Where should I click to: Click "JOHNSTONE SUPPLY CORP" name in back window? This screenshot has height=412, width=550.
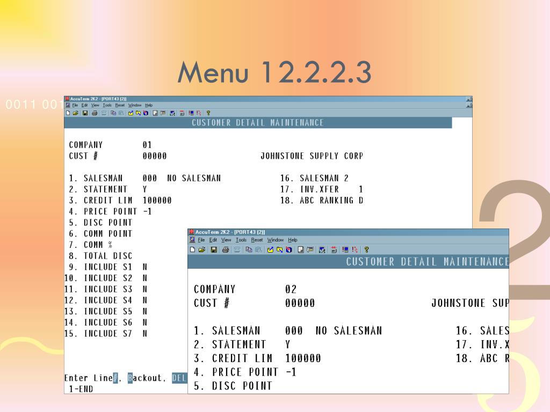point(312,156)
